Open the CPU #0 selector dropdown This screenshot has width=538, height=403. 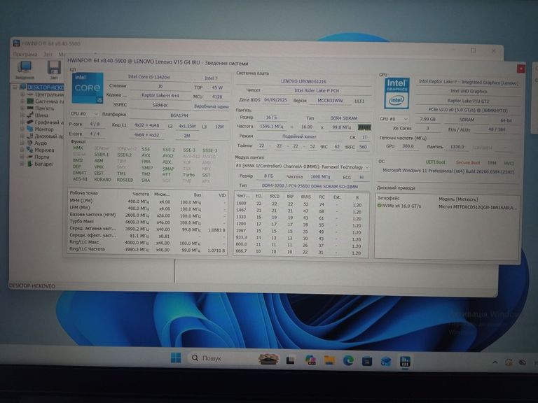click(x=84, y=114)
